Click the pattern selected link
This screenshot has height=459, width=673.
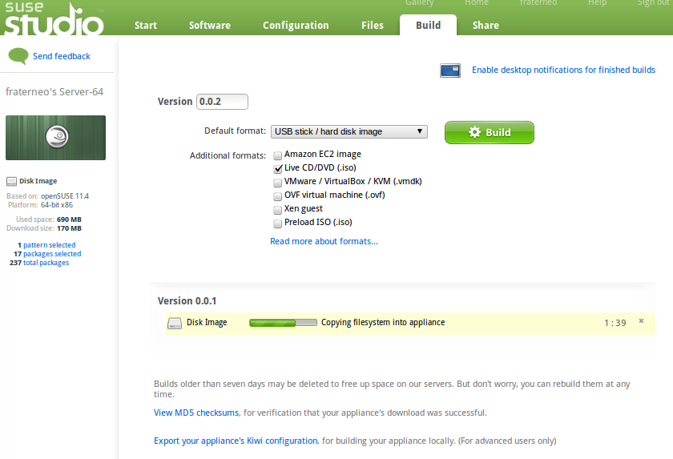(x=50, y=245)
